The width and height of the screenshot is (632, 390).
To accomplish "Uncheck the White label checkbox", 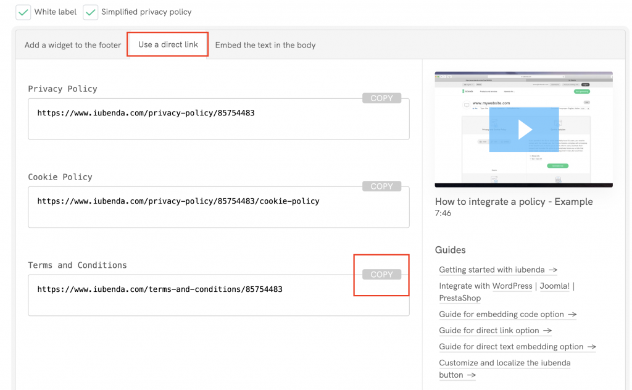I will [23, 12].
